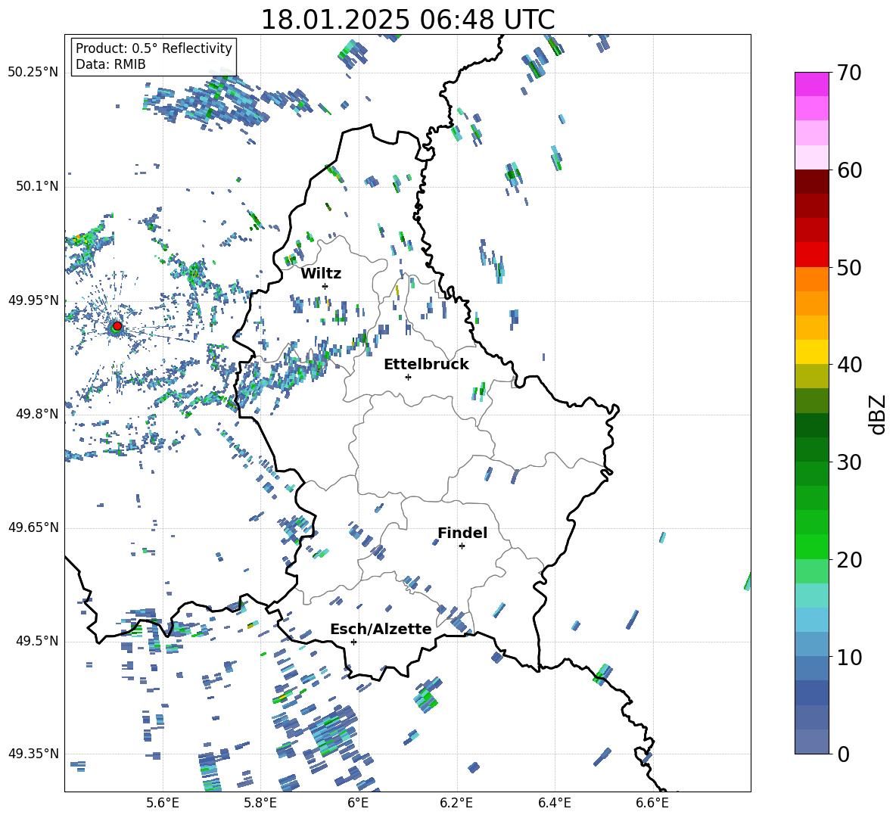Click the 50.25°N latitude label
The width and height of the screenshot is (896, 818).
pyautogui.click(x=33, y=73)
